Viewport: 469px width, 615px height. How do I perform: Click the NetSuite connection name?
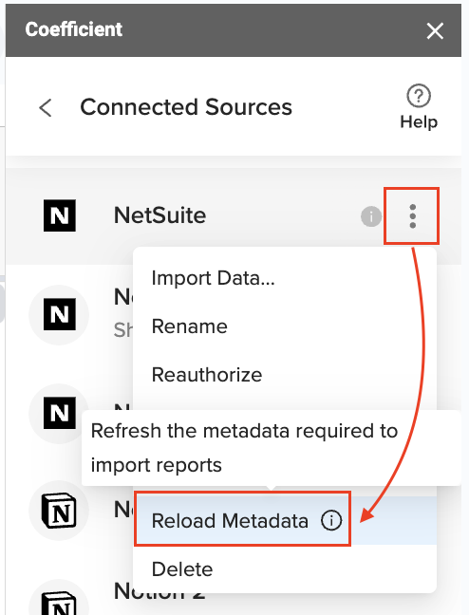(x=159, y=215)
